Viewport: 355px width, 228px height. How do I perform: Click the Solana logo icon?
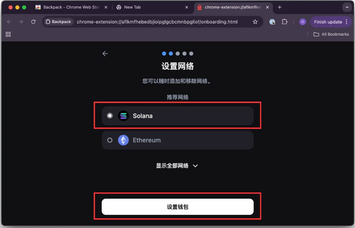(124, 116)
